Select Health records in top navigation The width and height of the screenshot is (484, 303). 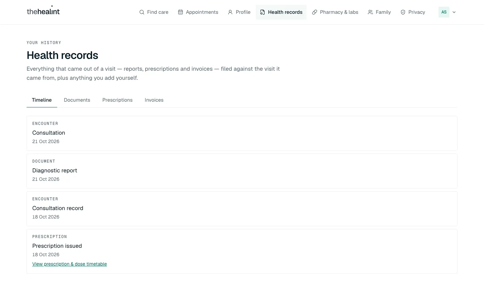click(x=281, y=12)
